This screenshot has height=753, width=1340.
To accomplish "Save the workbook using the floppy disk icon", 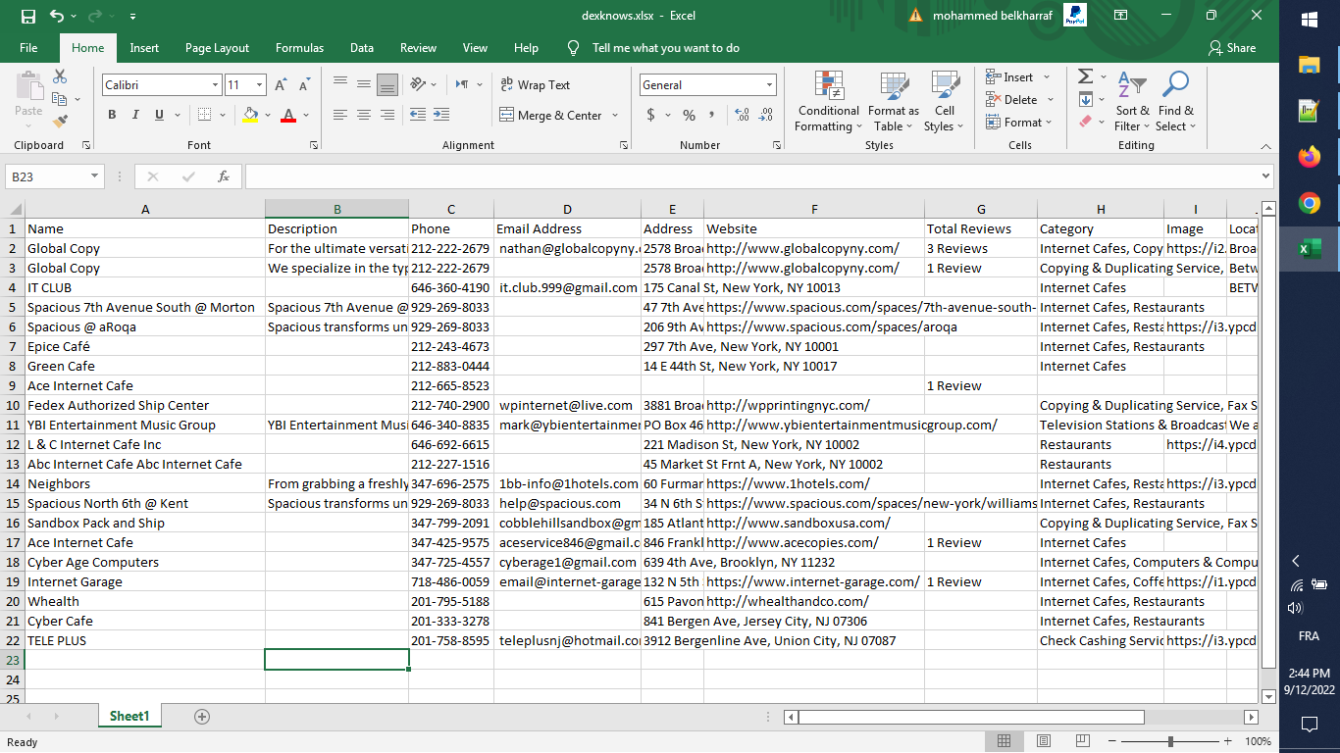I will pyautogui.click(x=28, y=16).
